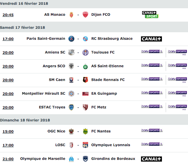Click the Olympique Lyonnais crest
The width and height of the screenshot is (188, 164).
(x=85, y=145)
